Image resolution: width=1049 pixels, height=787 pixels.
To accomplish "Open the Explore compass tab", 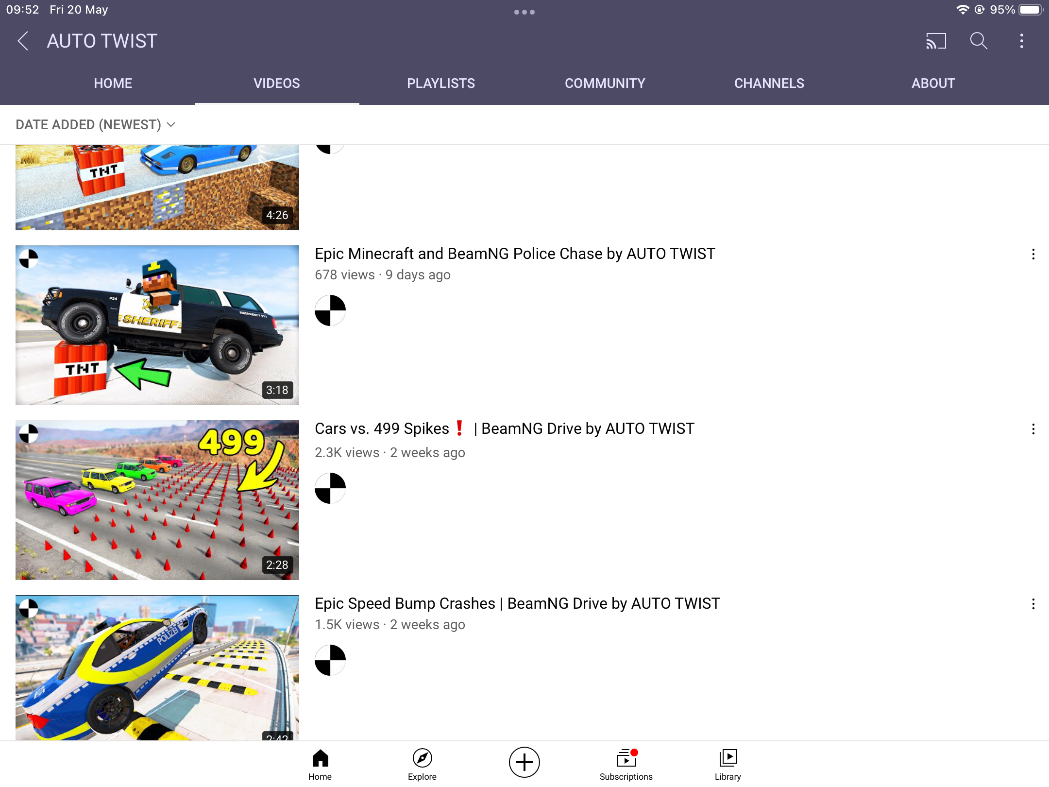I will 422,764.
